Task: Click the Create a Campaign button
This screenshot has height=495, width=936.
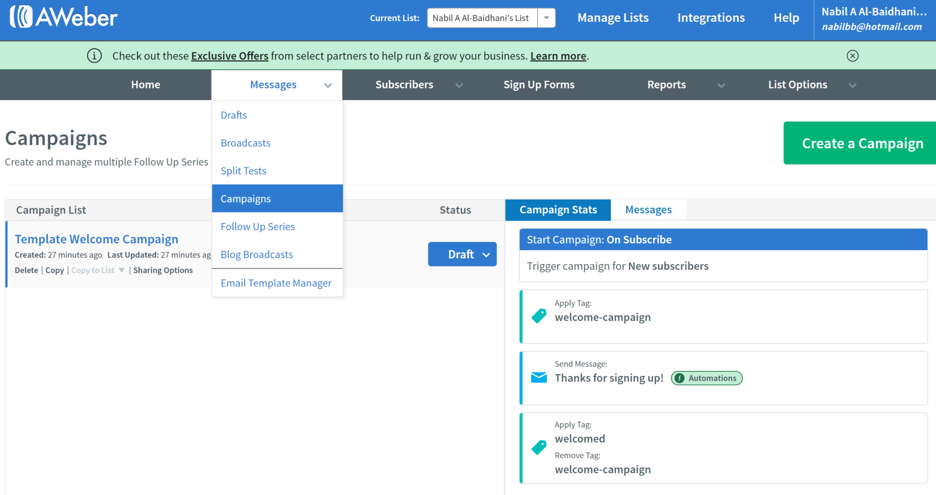Action: (x=860, y=143)
